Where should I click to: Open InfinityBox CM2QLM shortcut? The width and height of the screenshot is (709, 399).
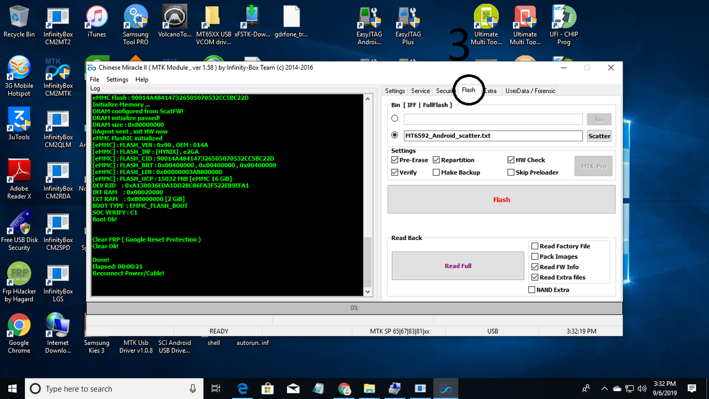pyautogui.click(x=58, y=128)
